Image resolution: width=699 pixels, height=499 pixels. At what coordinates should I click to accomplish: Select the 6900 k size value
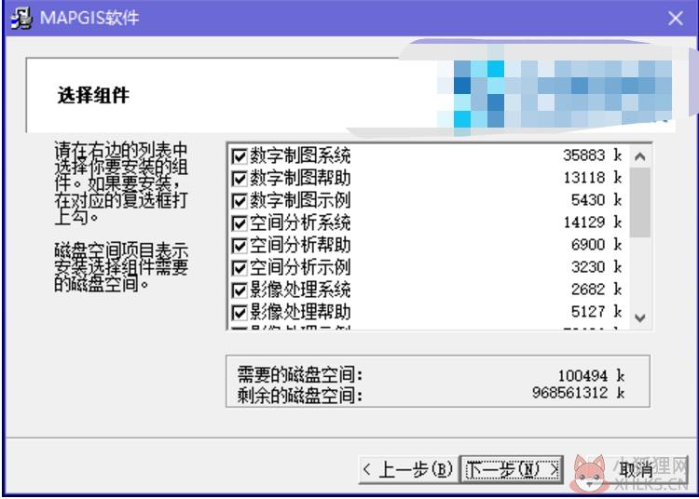click(596, 245)
